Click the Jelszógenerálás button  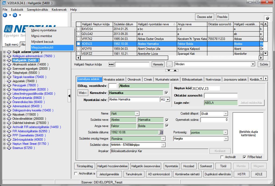tap(109, 174)
